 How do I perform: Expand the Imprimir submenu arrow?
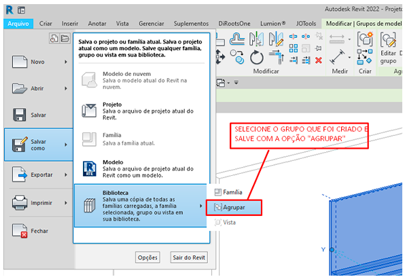tap(66, 203)
